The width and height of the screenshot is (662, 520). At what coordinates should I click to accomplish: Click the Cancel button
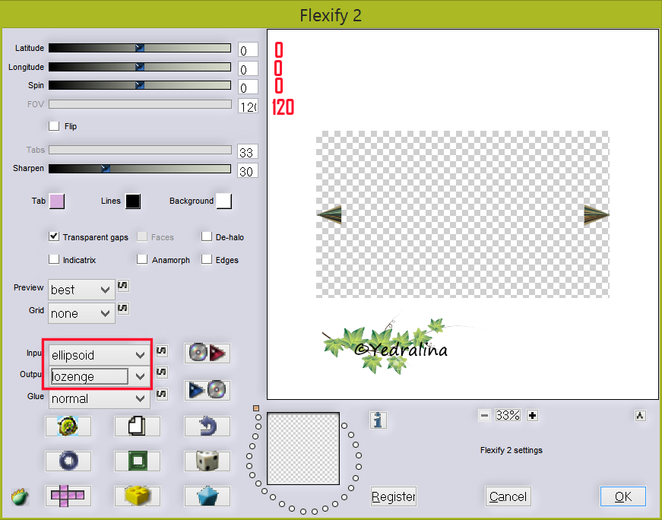tap(508, 496)
